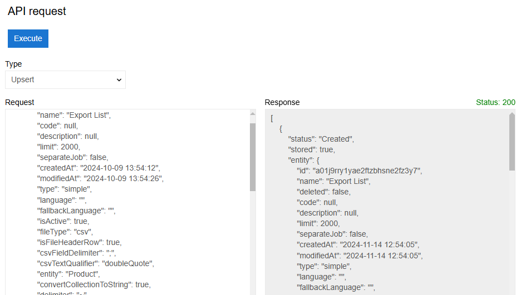
Task: Grab the Request panel scrollbar thumb
Action: (x=253, y=157)
